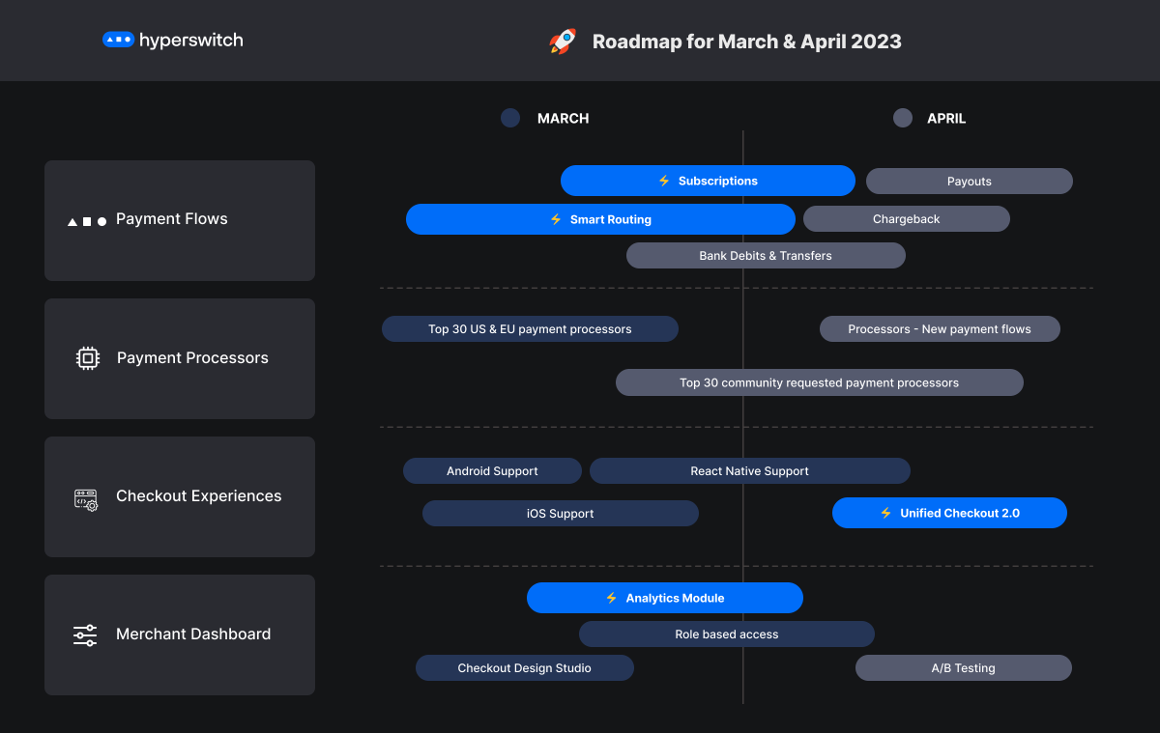Click the Subscriptions roadmap pill
The height and width of the screenshot is (733, 1160).
(708, 181)
